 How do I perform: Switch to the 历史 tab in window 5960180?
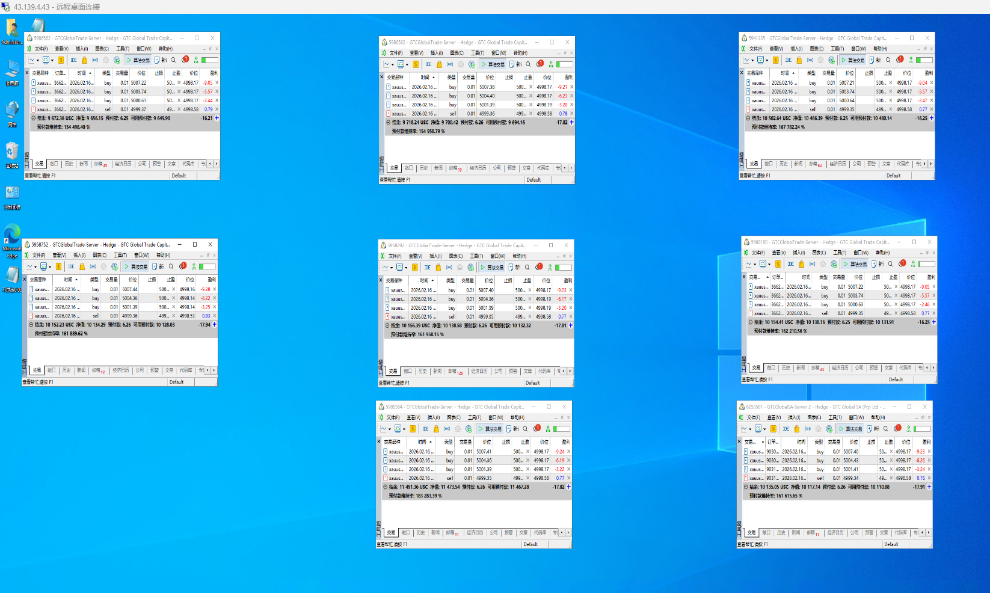pos(786,367)
